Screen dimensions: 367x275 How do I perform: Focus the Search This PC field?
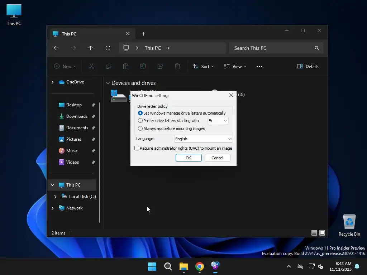tap(276, 48)
